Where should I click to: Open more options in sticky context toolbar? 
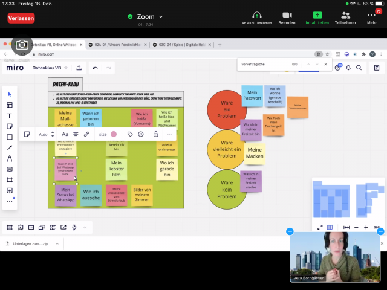tap(169, 134)
